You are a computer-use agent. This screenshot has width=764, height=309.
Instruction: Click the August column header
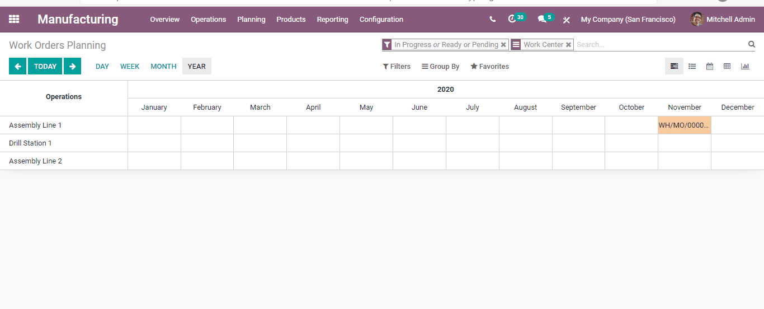[x=526, y=107]
